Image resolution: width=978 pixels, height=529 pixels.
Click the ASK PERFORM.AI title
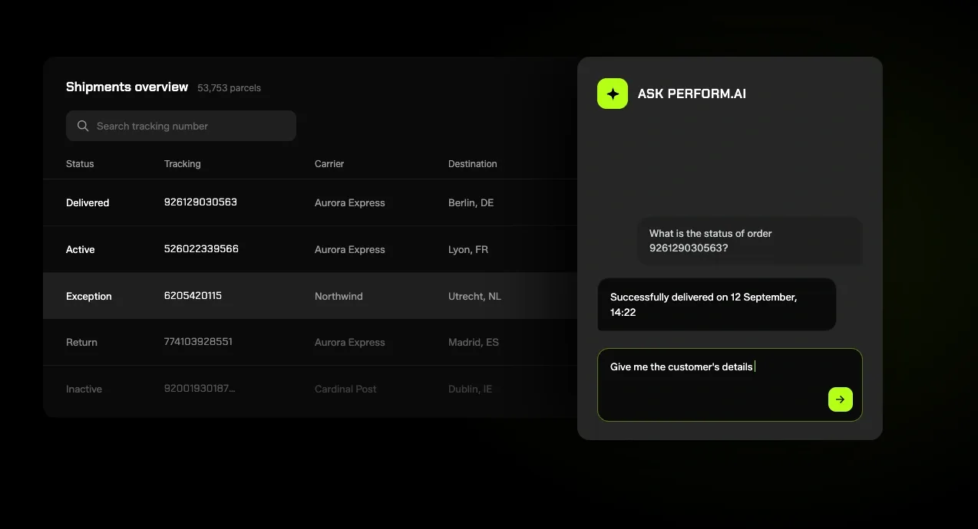(692, 94)
